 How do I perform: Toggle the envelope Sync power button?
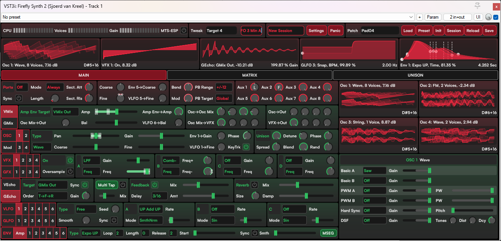255,233
